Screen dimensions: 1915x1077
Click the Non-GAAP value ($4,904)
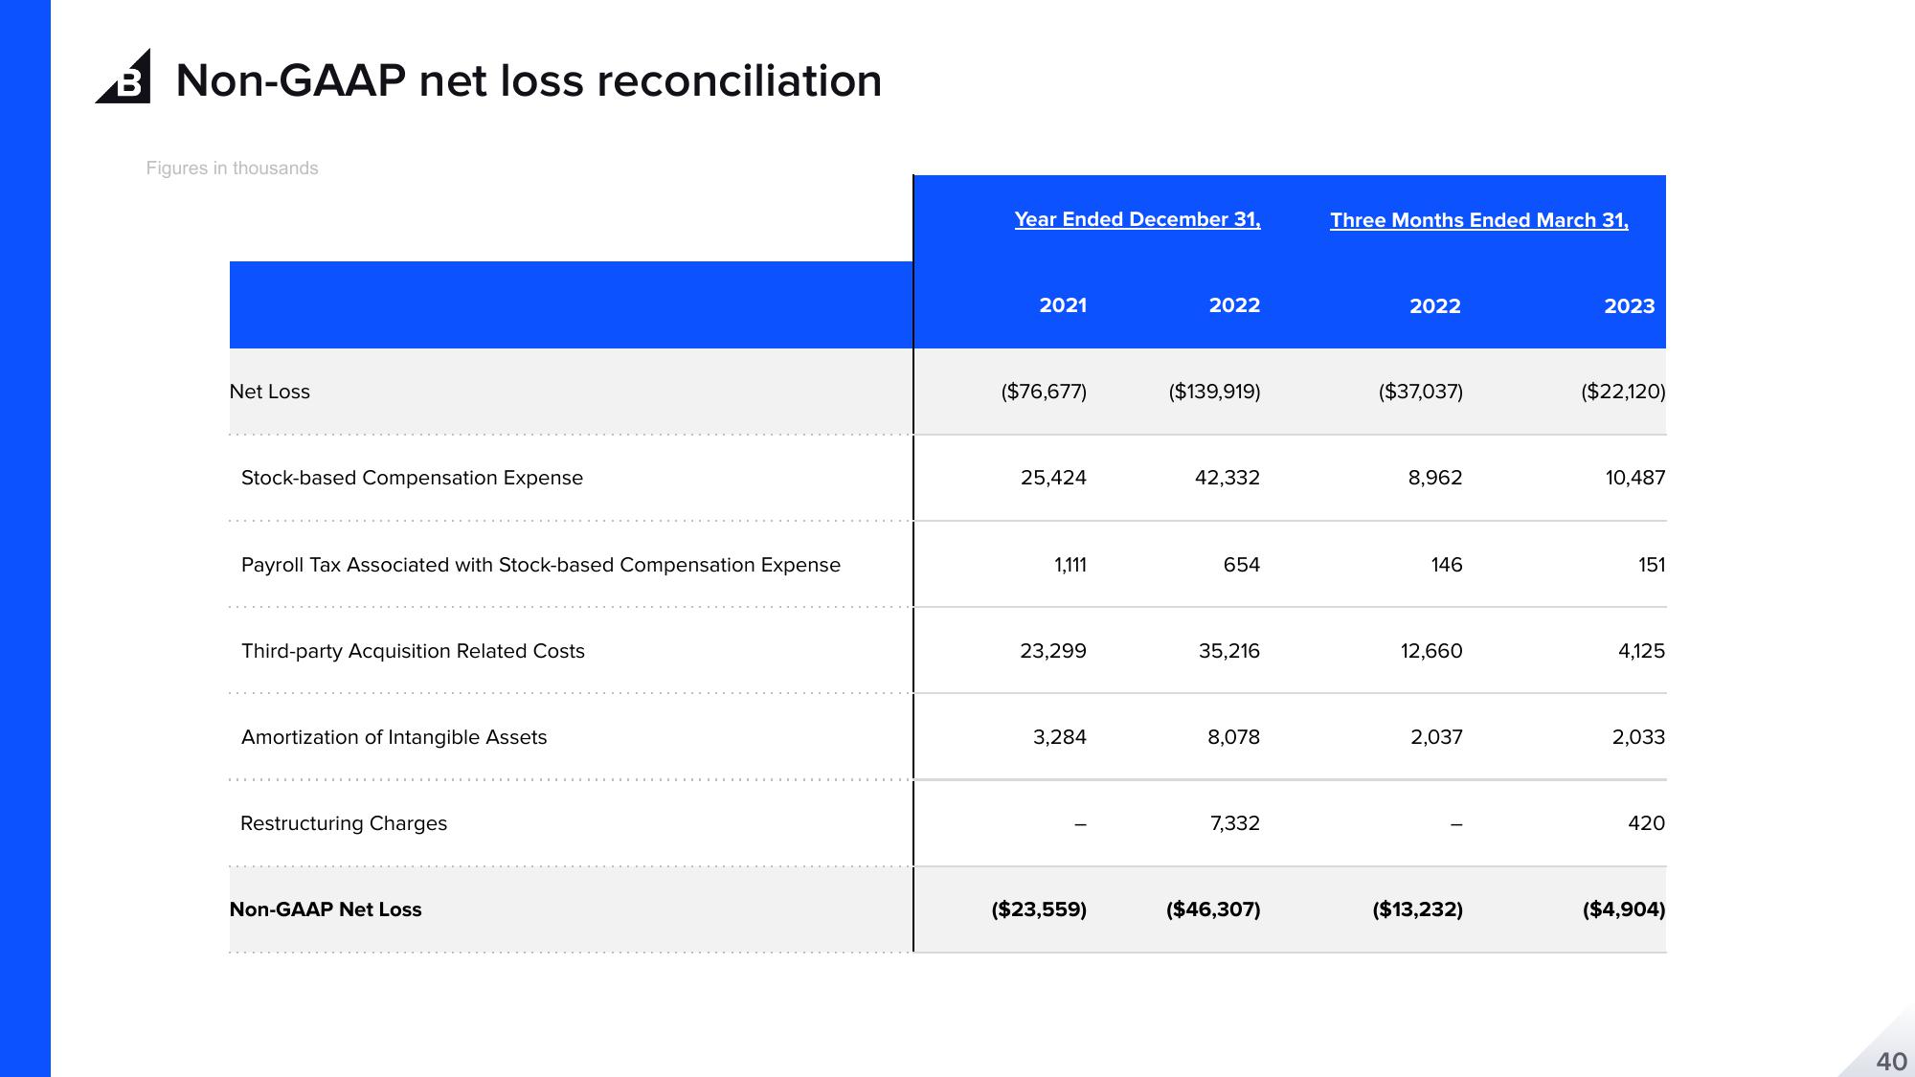(1624, 909)
